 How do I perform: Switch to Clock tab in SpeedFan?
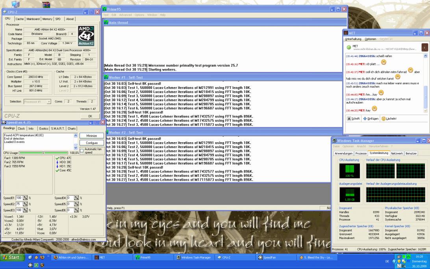click(21, 128)
